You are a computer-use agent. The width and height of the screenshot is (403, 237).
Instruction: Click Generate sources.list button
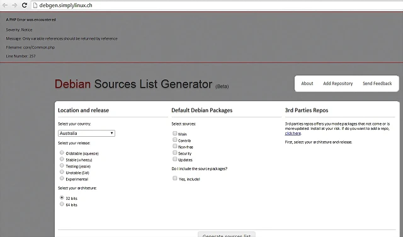227,234
